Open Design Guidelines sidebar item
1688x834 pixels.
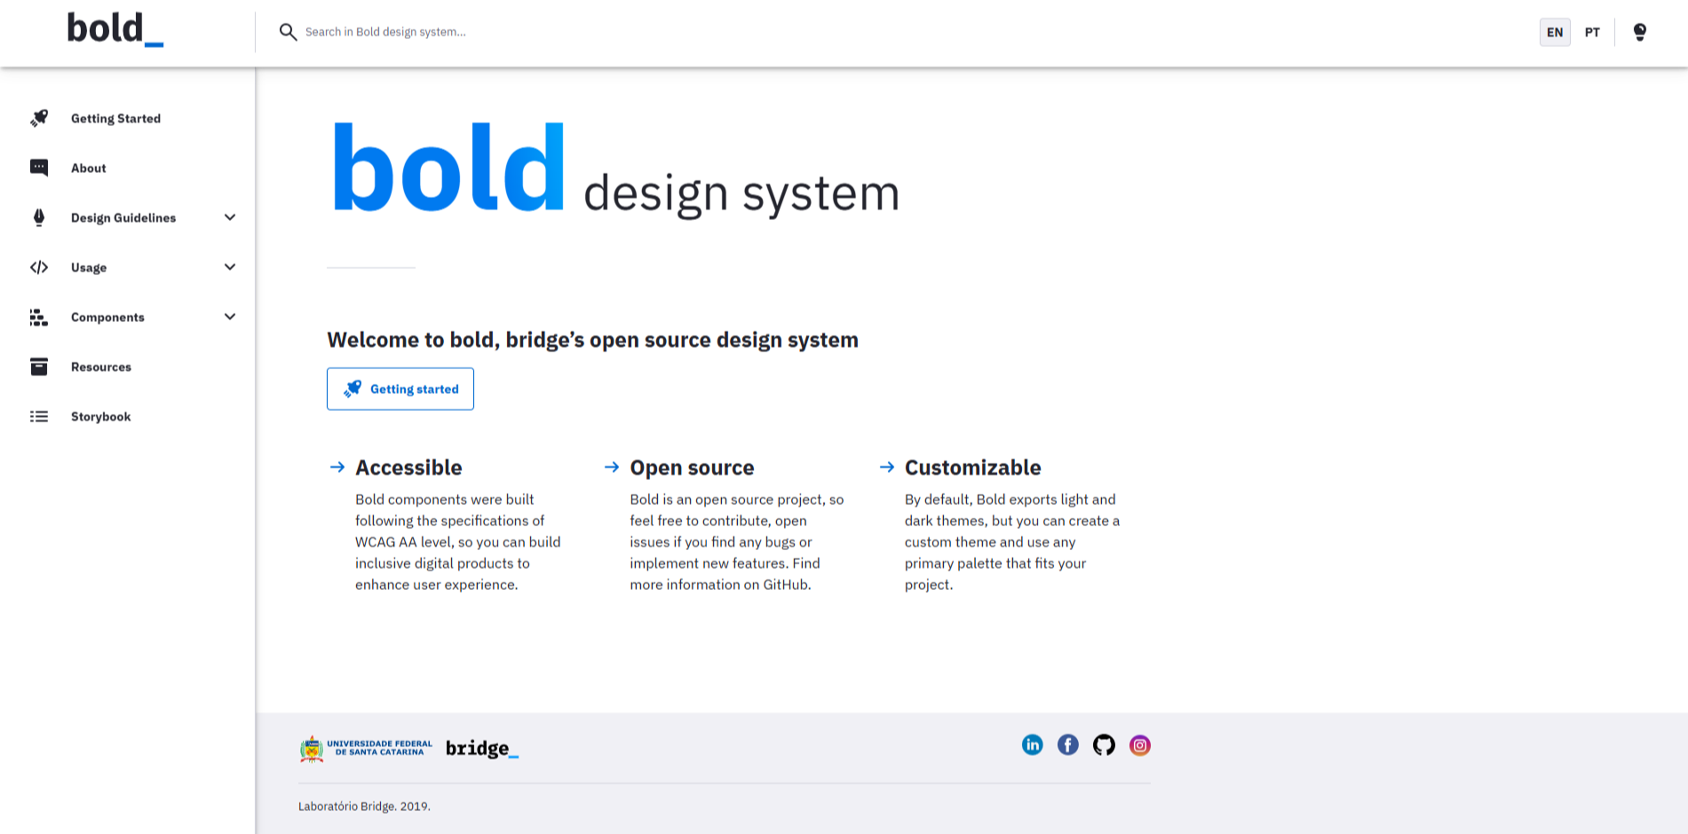[123, 217]
